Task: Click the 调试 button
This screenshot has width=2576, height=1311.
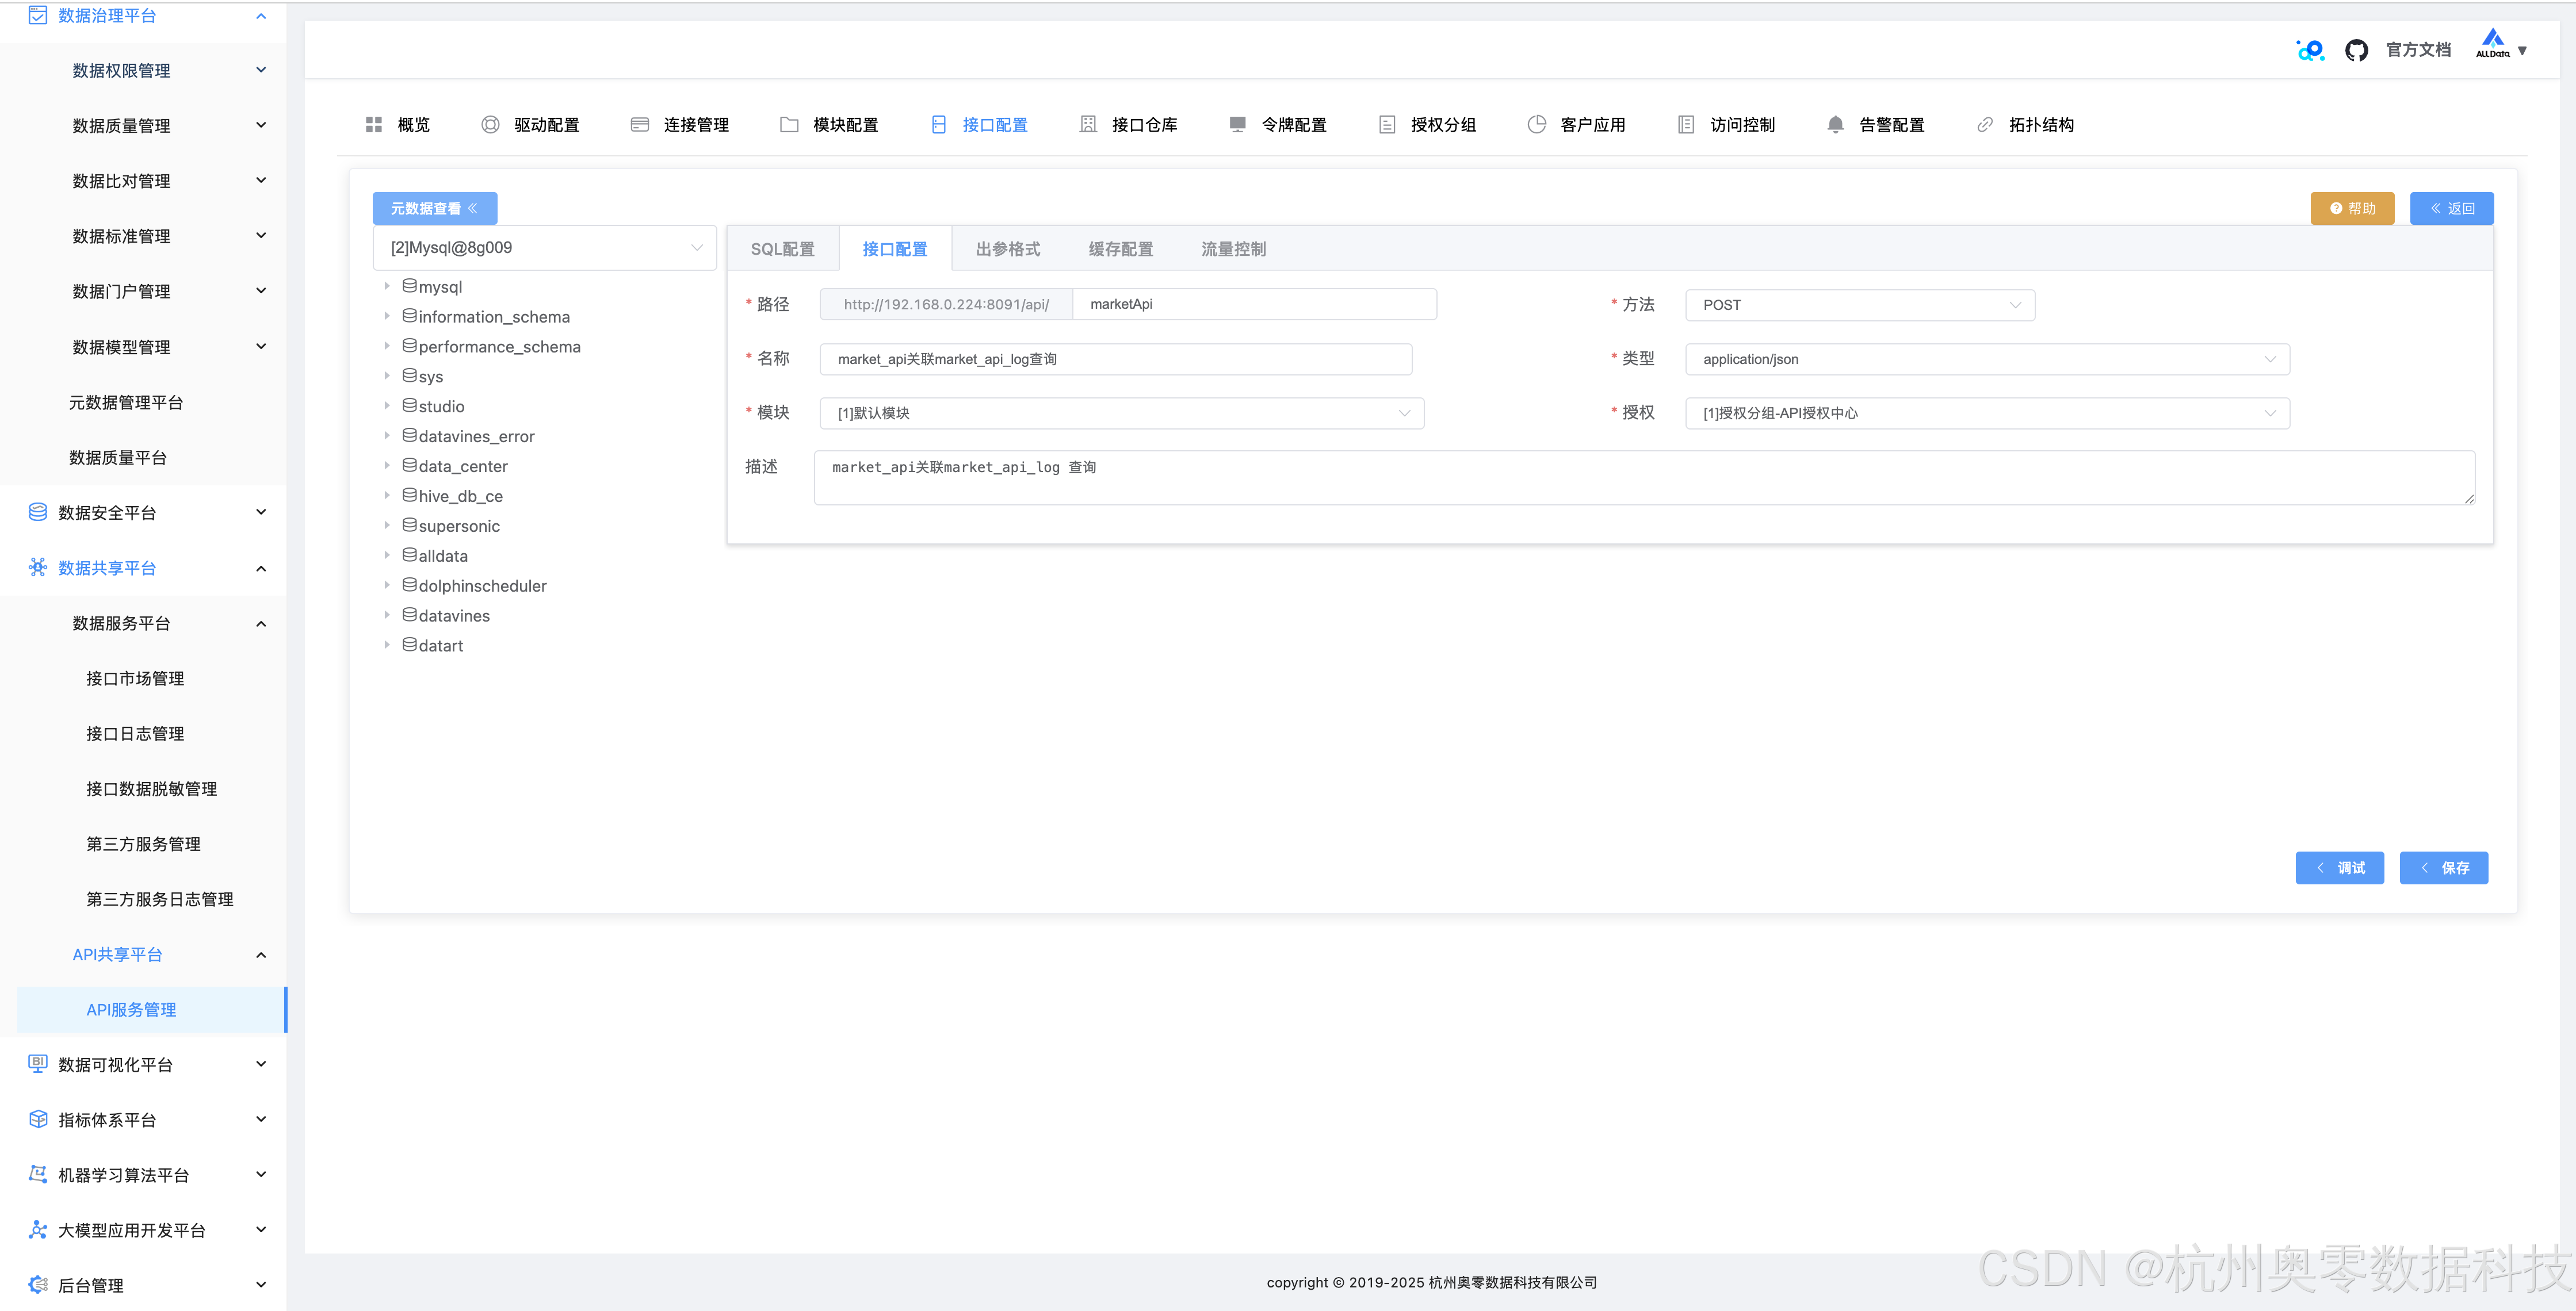Action: coord(2339,867)
